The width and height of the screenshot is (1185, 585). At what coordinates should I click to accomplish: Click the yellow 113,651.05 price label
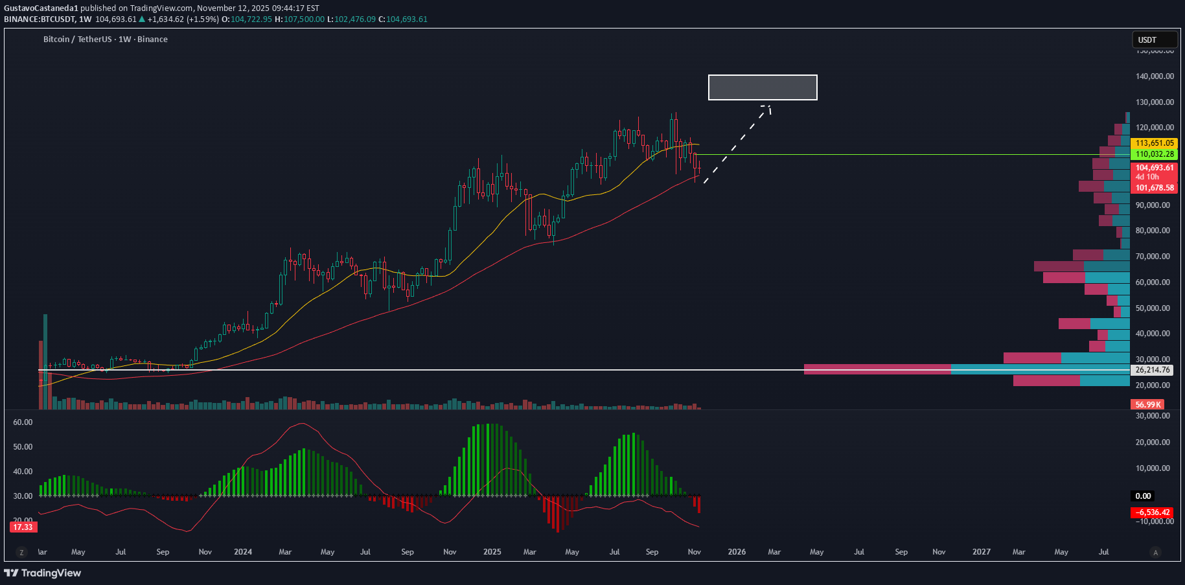tap(1154, 143)
